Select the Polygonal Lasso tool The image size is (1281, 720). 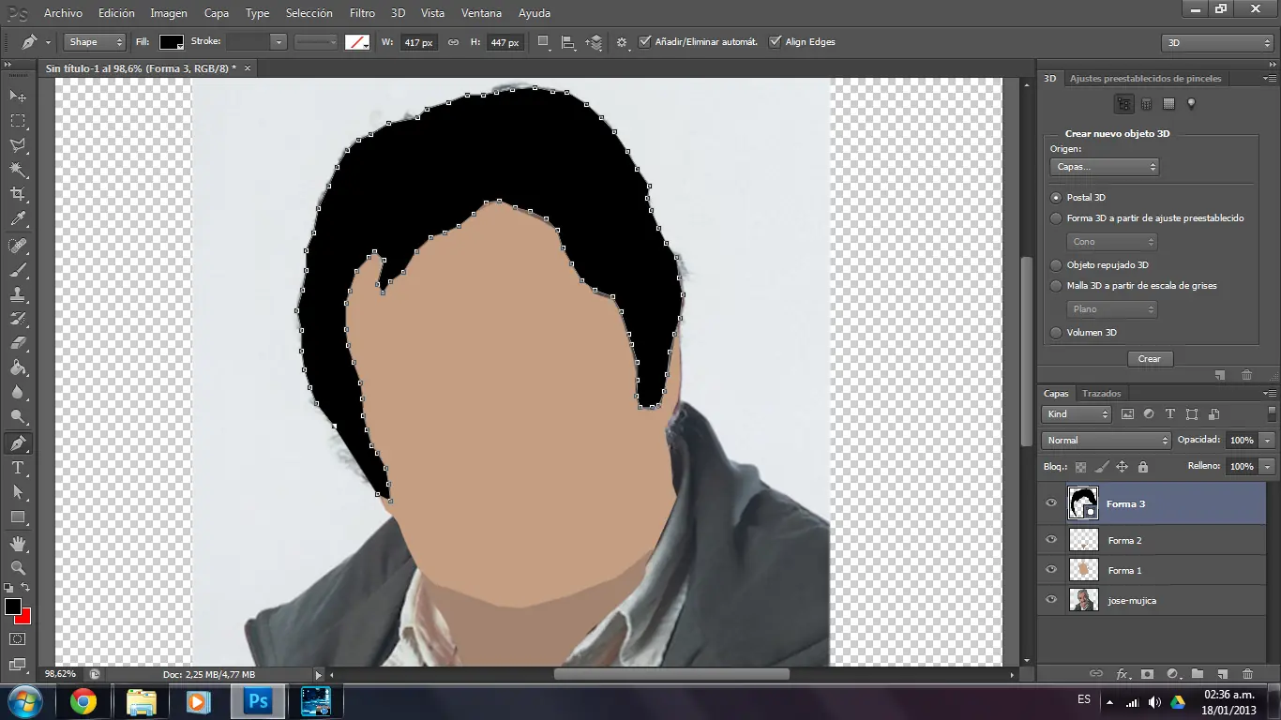point(17,145)
